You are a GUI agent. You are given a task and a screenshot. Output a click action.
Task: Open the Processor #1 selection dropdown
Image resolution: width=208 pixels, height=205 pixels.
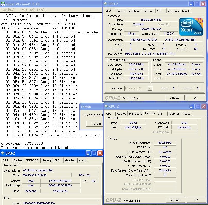(150, 88)
